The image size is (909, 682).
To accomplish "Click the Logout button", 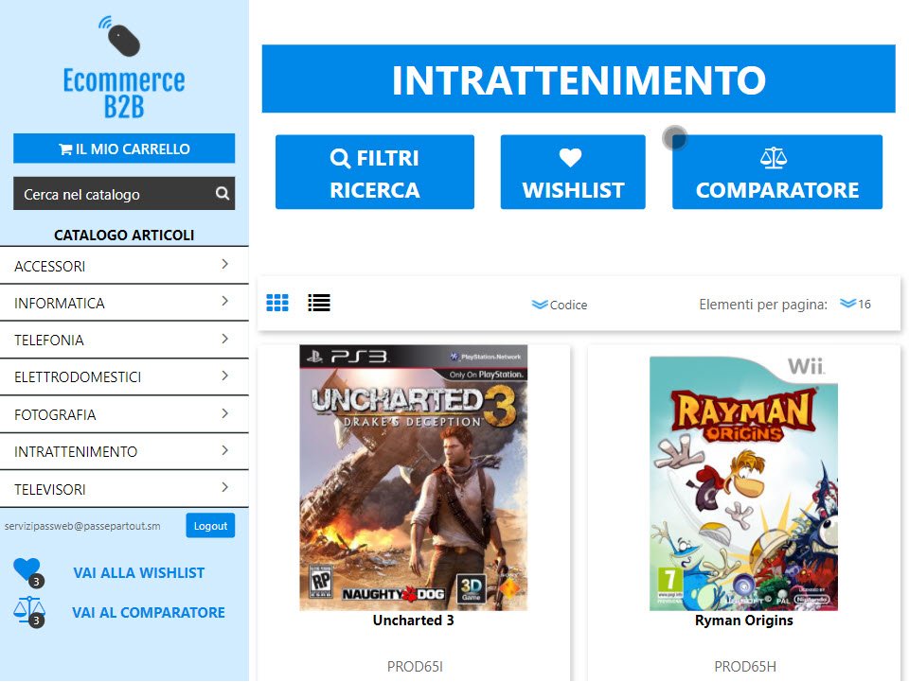I will coord(210,526).
